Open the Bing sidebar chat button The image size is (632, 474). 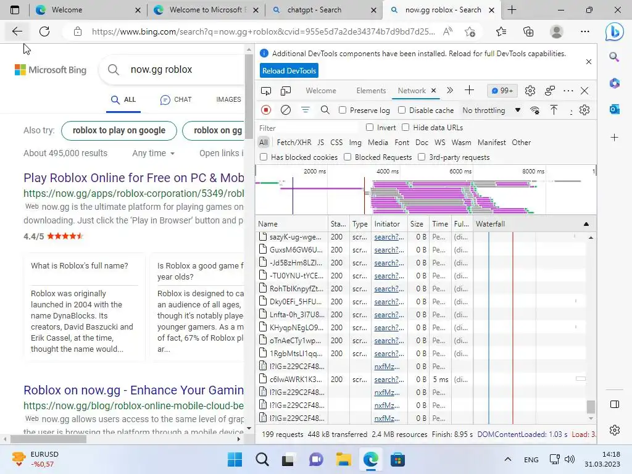pyautogui.click(x=614, y=31)
